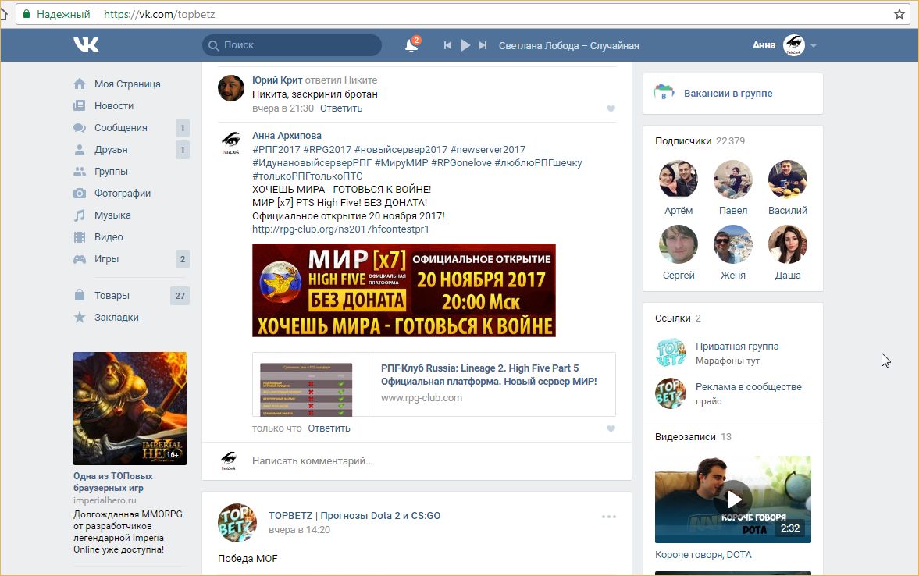Focus the Поиск search field
The image size is (919, 576).
point(292,45)
